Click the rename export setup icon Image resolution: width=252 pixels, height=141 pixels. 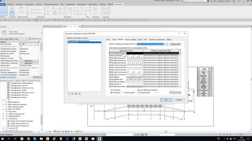click(76, 94)
